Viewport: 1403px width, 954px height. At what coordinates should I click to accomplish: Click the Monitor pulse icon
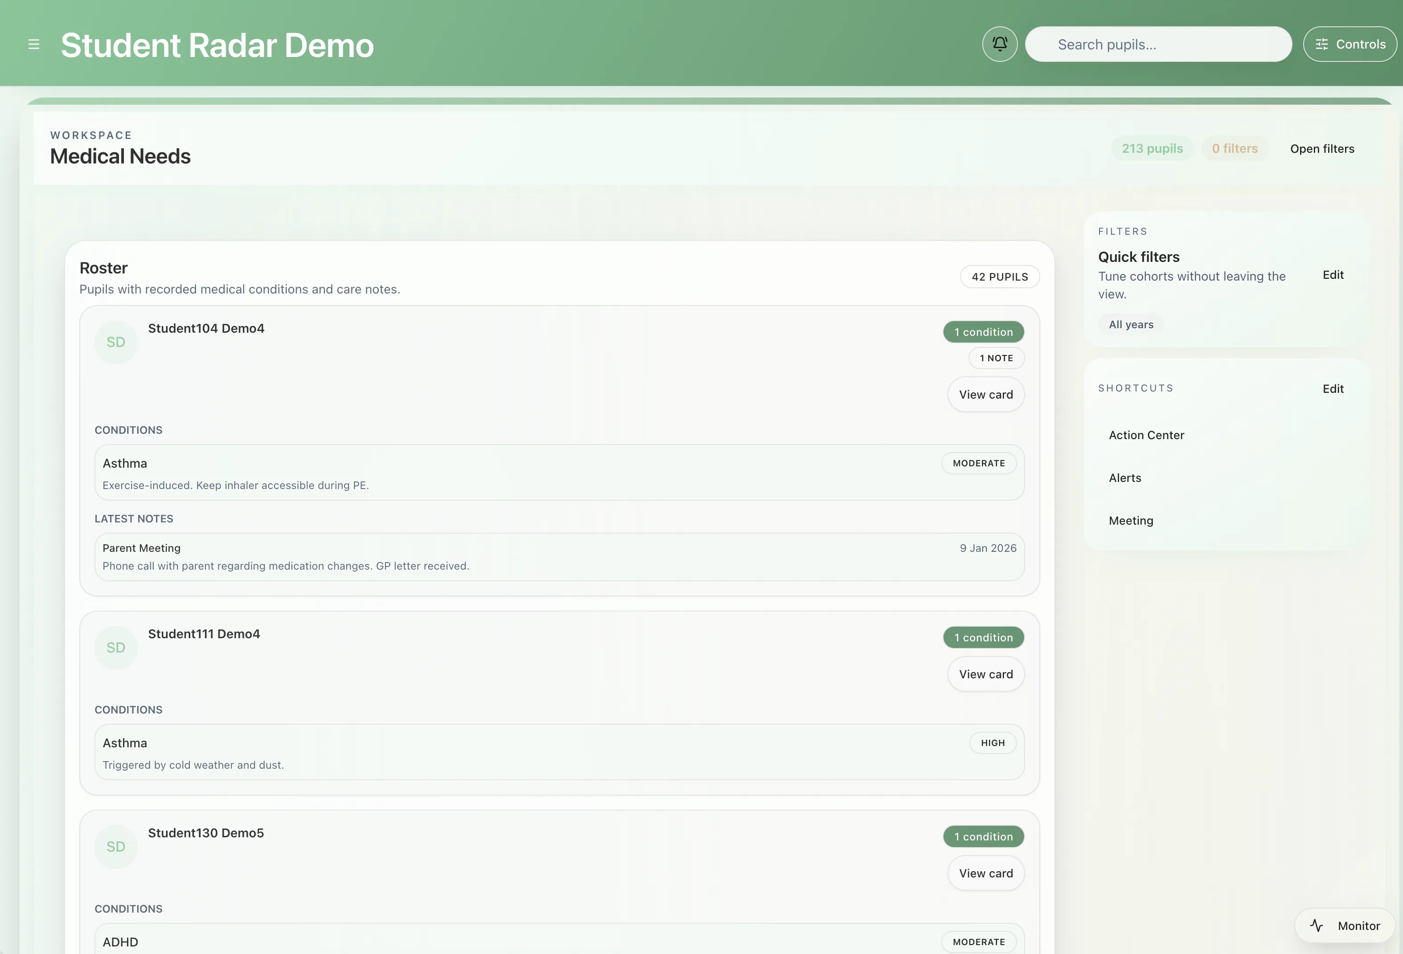click(1317, 925)
